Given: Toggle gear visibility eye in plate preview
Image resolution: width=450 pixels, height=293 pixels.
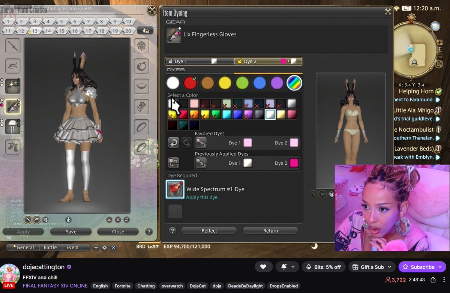Looking at the screenshot, I should click(x=118, y=220).
